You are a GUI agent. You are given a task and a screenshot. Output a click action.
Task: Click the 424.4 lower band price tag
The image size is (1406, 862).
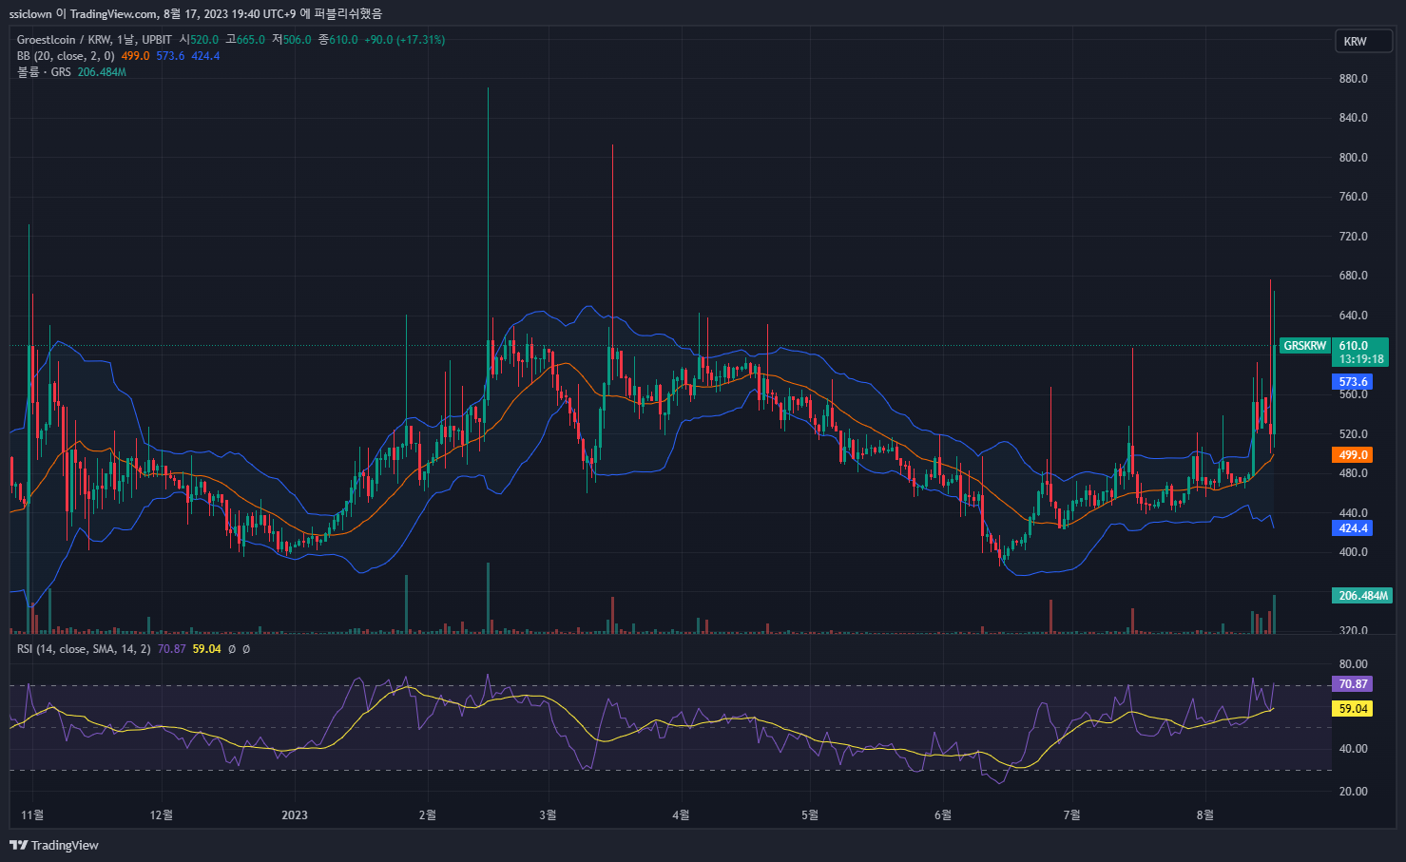(1353, 528)
